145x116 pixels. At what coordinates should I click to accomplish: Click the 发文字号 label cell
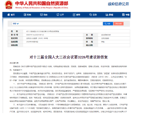point(15,38)
